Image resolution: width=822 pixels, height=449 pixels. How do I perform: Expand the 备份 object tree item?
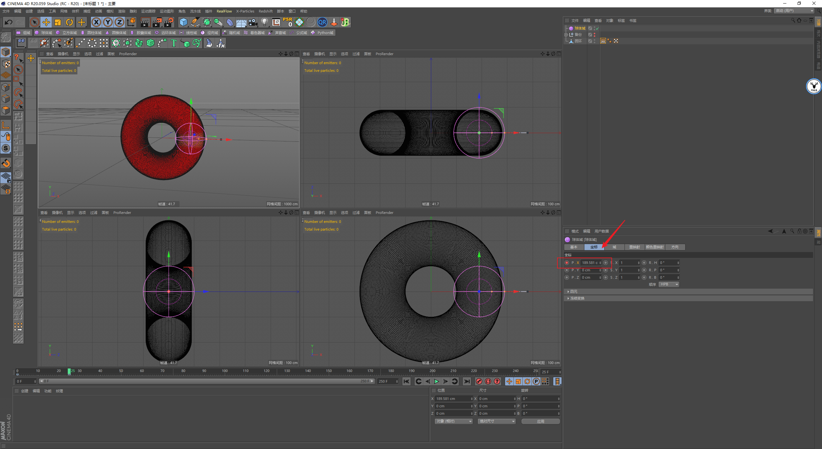pos(566,35)
